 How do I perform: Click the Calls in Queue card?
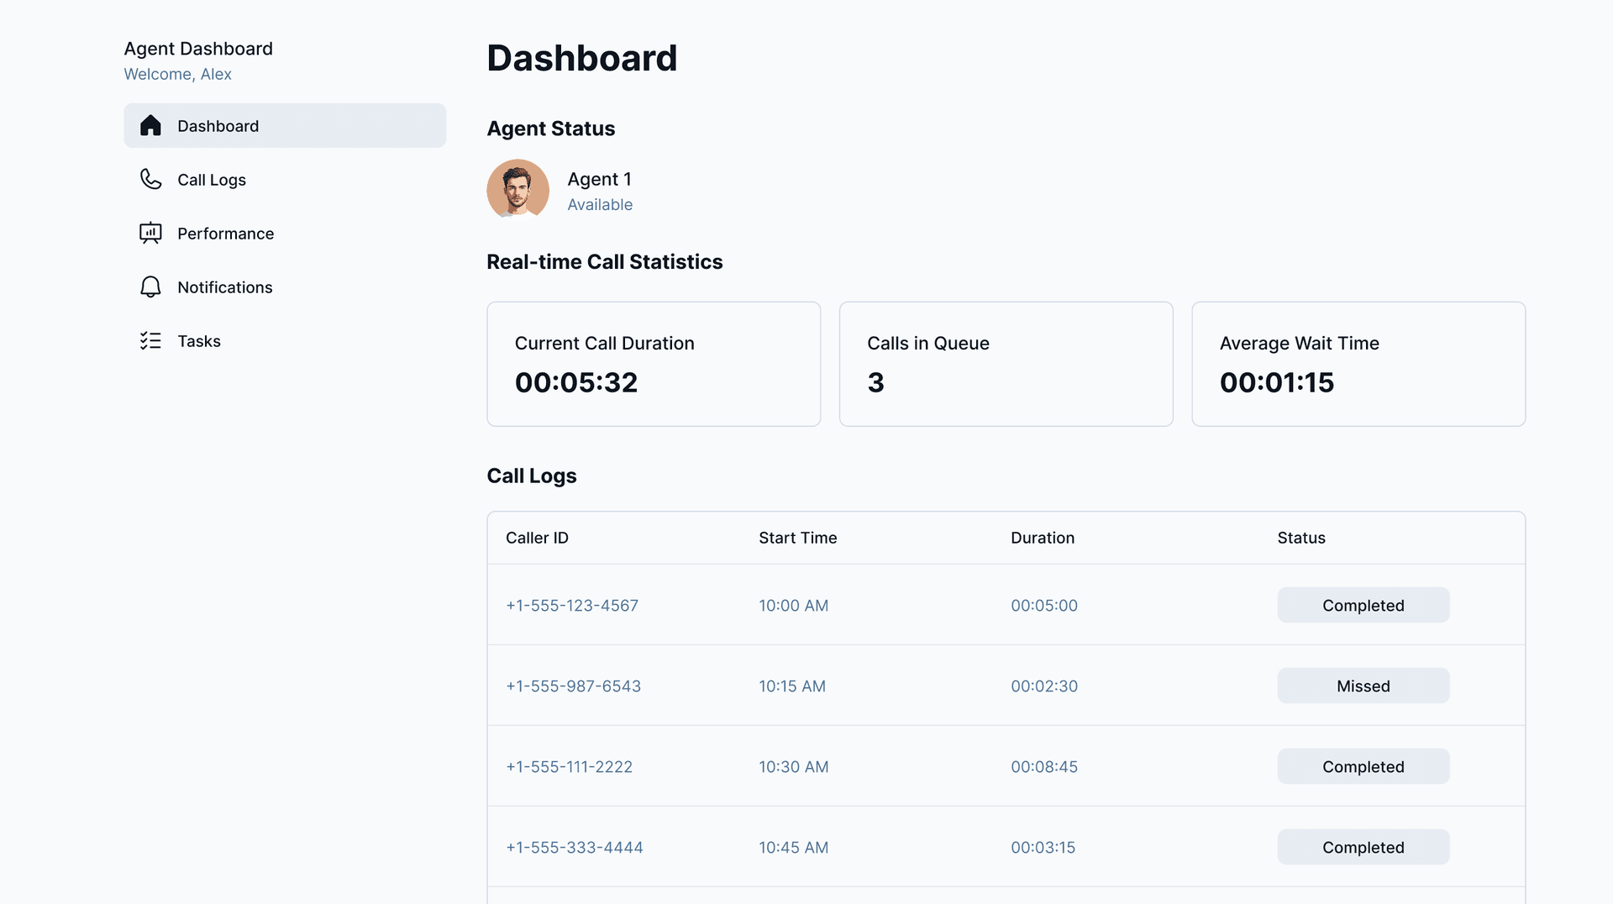(x=1006, y=364)
